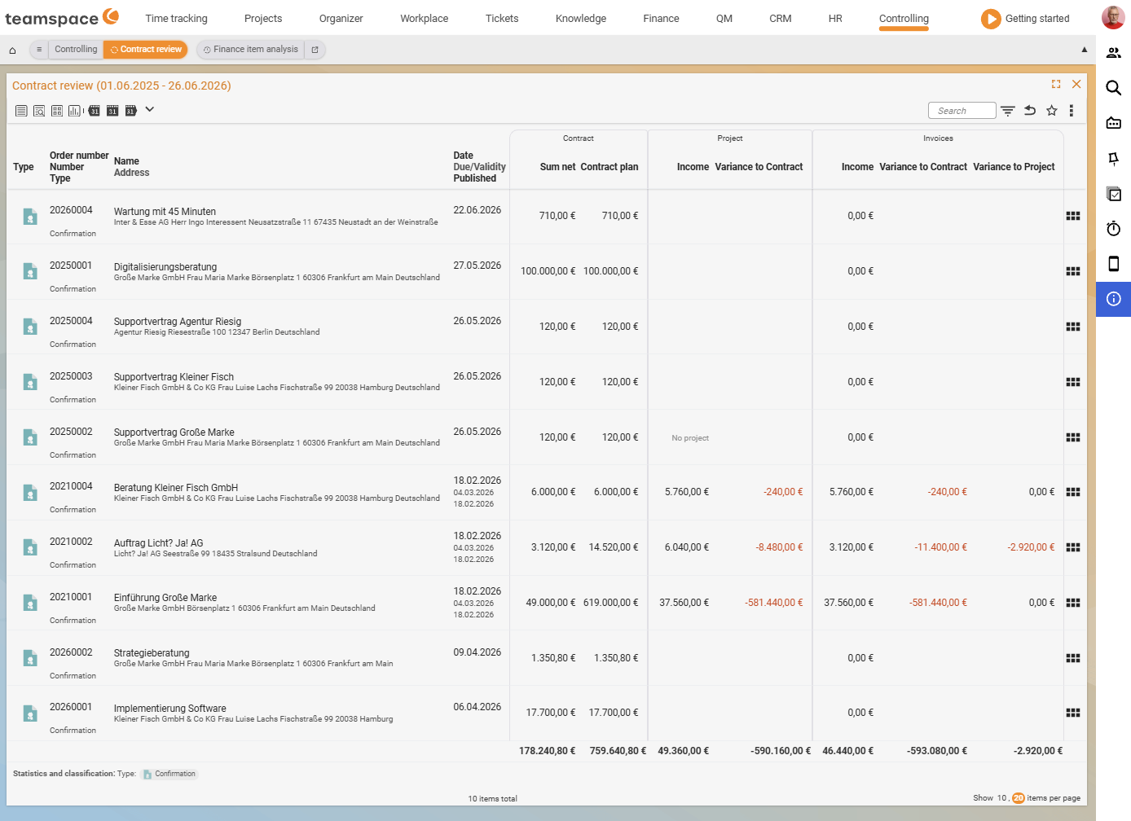Open actions grid for Digitalisierungsberatung
Image resolution: width=1131 pixels, height=821 pixels.
pyautogui.click(x=1073, y=271)
